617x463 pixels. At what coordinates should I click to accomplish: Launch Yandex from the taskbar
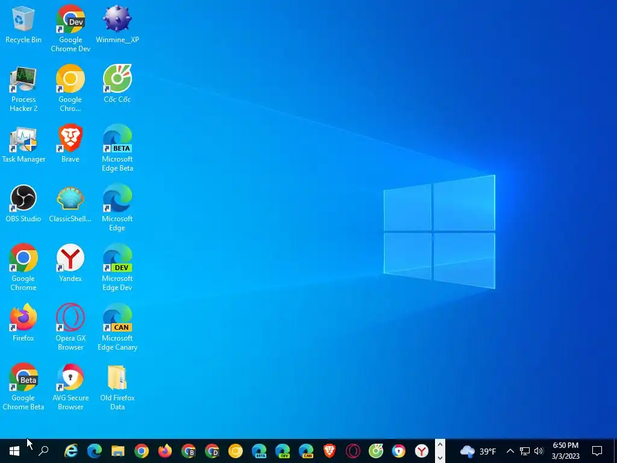tap(422, 451)
